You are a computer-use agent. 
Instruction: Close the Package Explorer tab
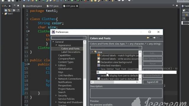(10, 6)
